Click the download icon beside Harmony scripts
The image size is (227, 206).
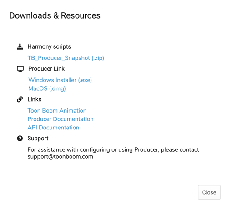tap(20, 46)
